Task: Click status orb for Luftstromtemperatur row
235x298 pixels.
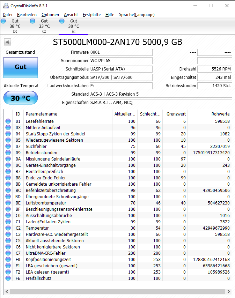Action: 8,203
